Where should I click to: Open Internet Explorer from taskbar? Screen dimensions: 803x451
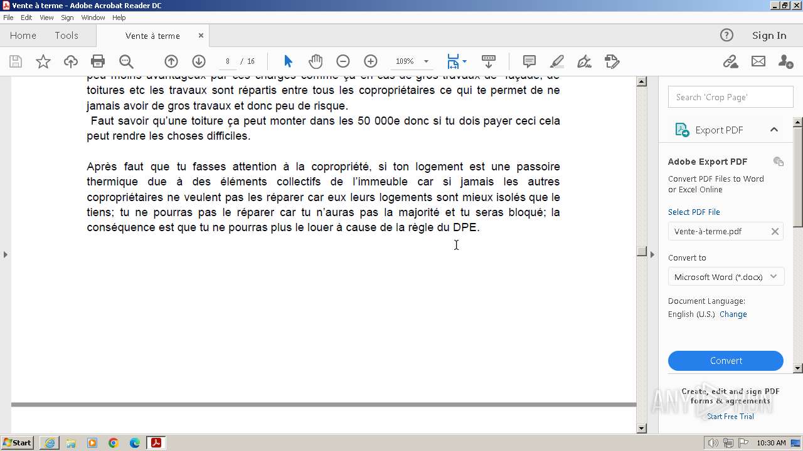coord(50,443)
